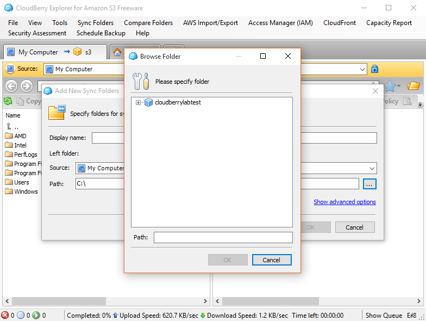Click the Back navigation arrow
This screenshot has height=321, width=426.
(x=11, y=86)
